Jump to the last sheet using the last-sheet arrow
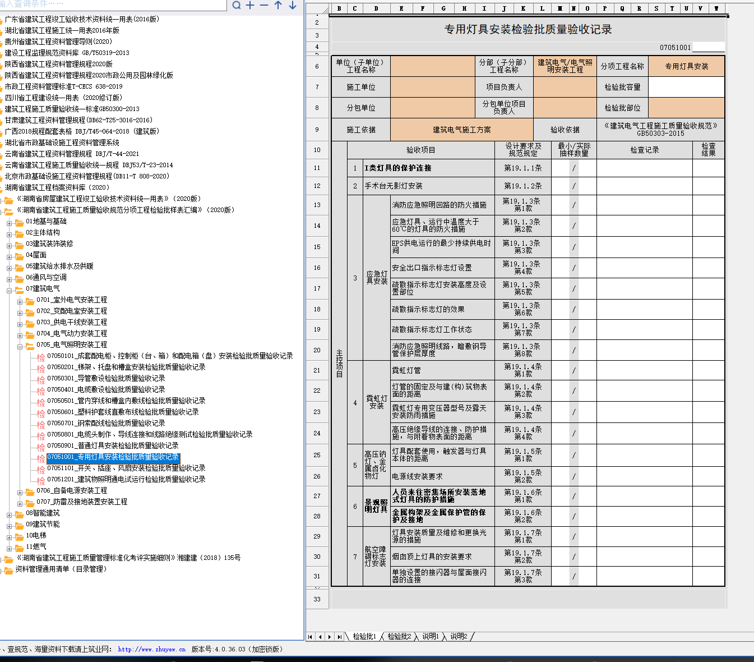 tap(339, 637)
